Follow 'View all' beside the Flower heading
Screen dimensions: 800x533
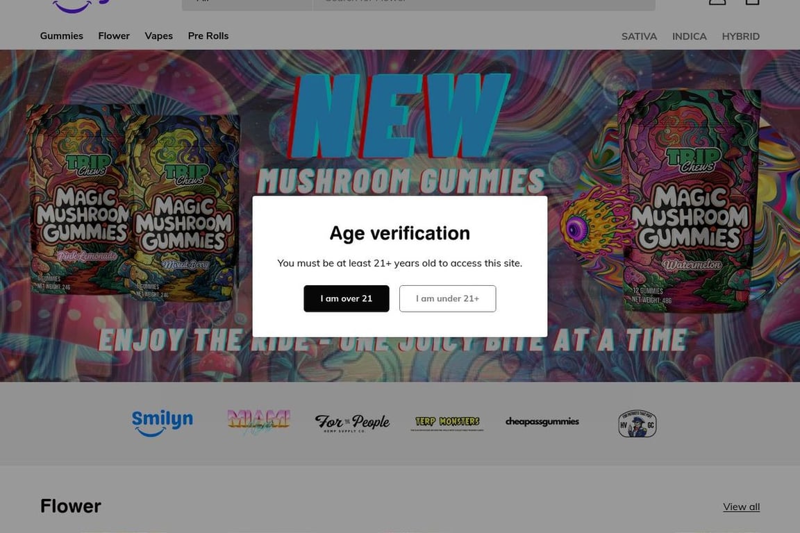742,507
